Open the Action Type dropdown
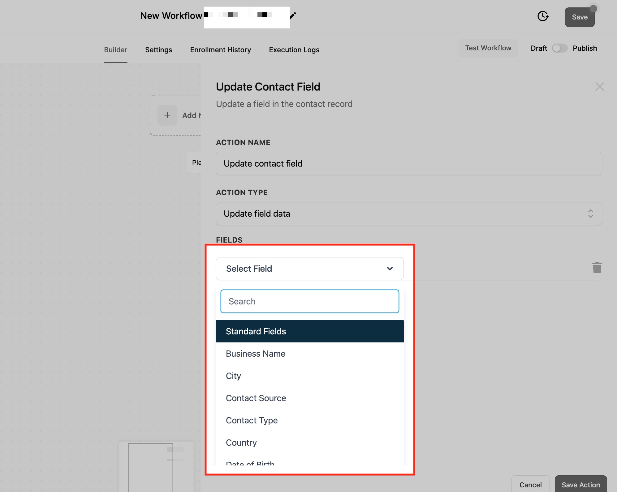This screenshot has height=492, width=617. [408, 214]
